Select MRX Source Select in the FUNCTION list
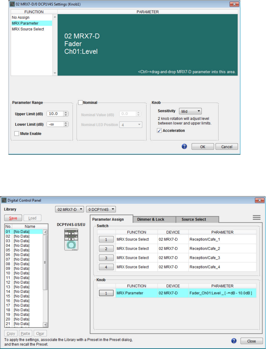 tap(31, 29)
